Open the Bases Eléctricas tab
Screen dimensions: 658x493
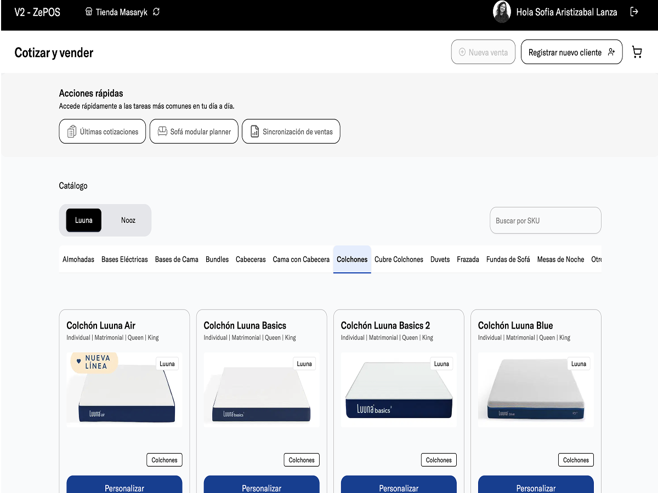click(124, 259)
